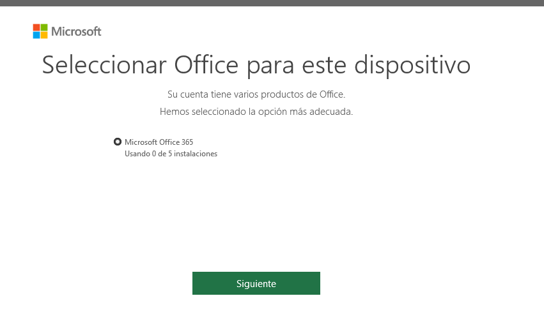
Task: Click the word 'instalaciones' under the option
Action: pos(196,154)
